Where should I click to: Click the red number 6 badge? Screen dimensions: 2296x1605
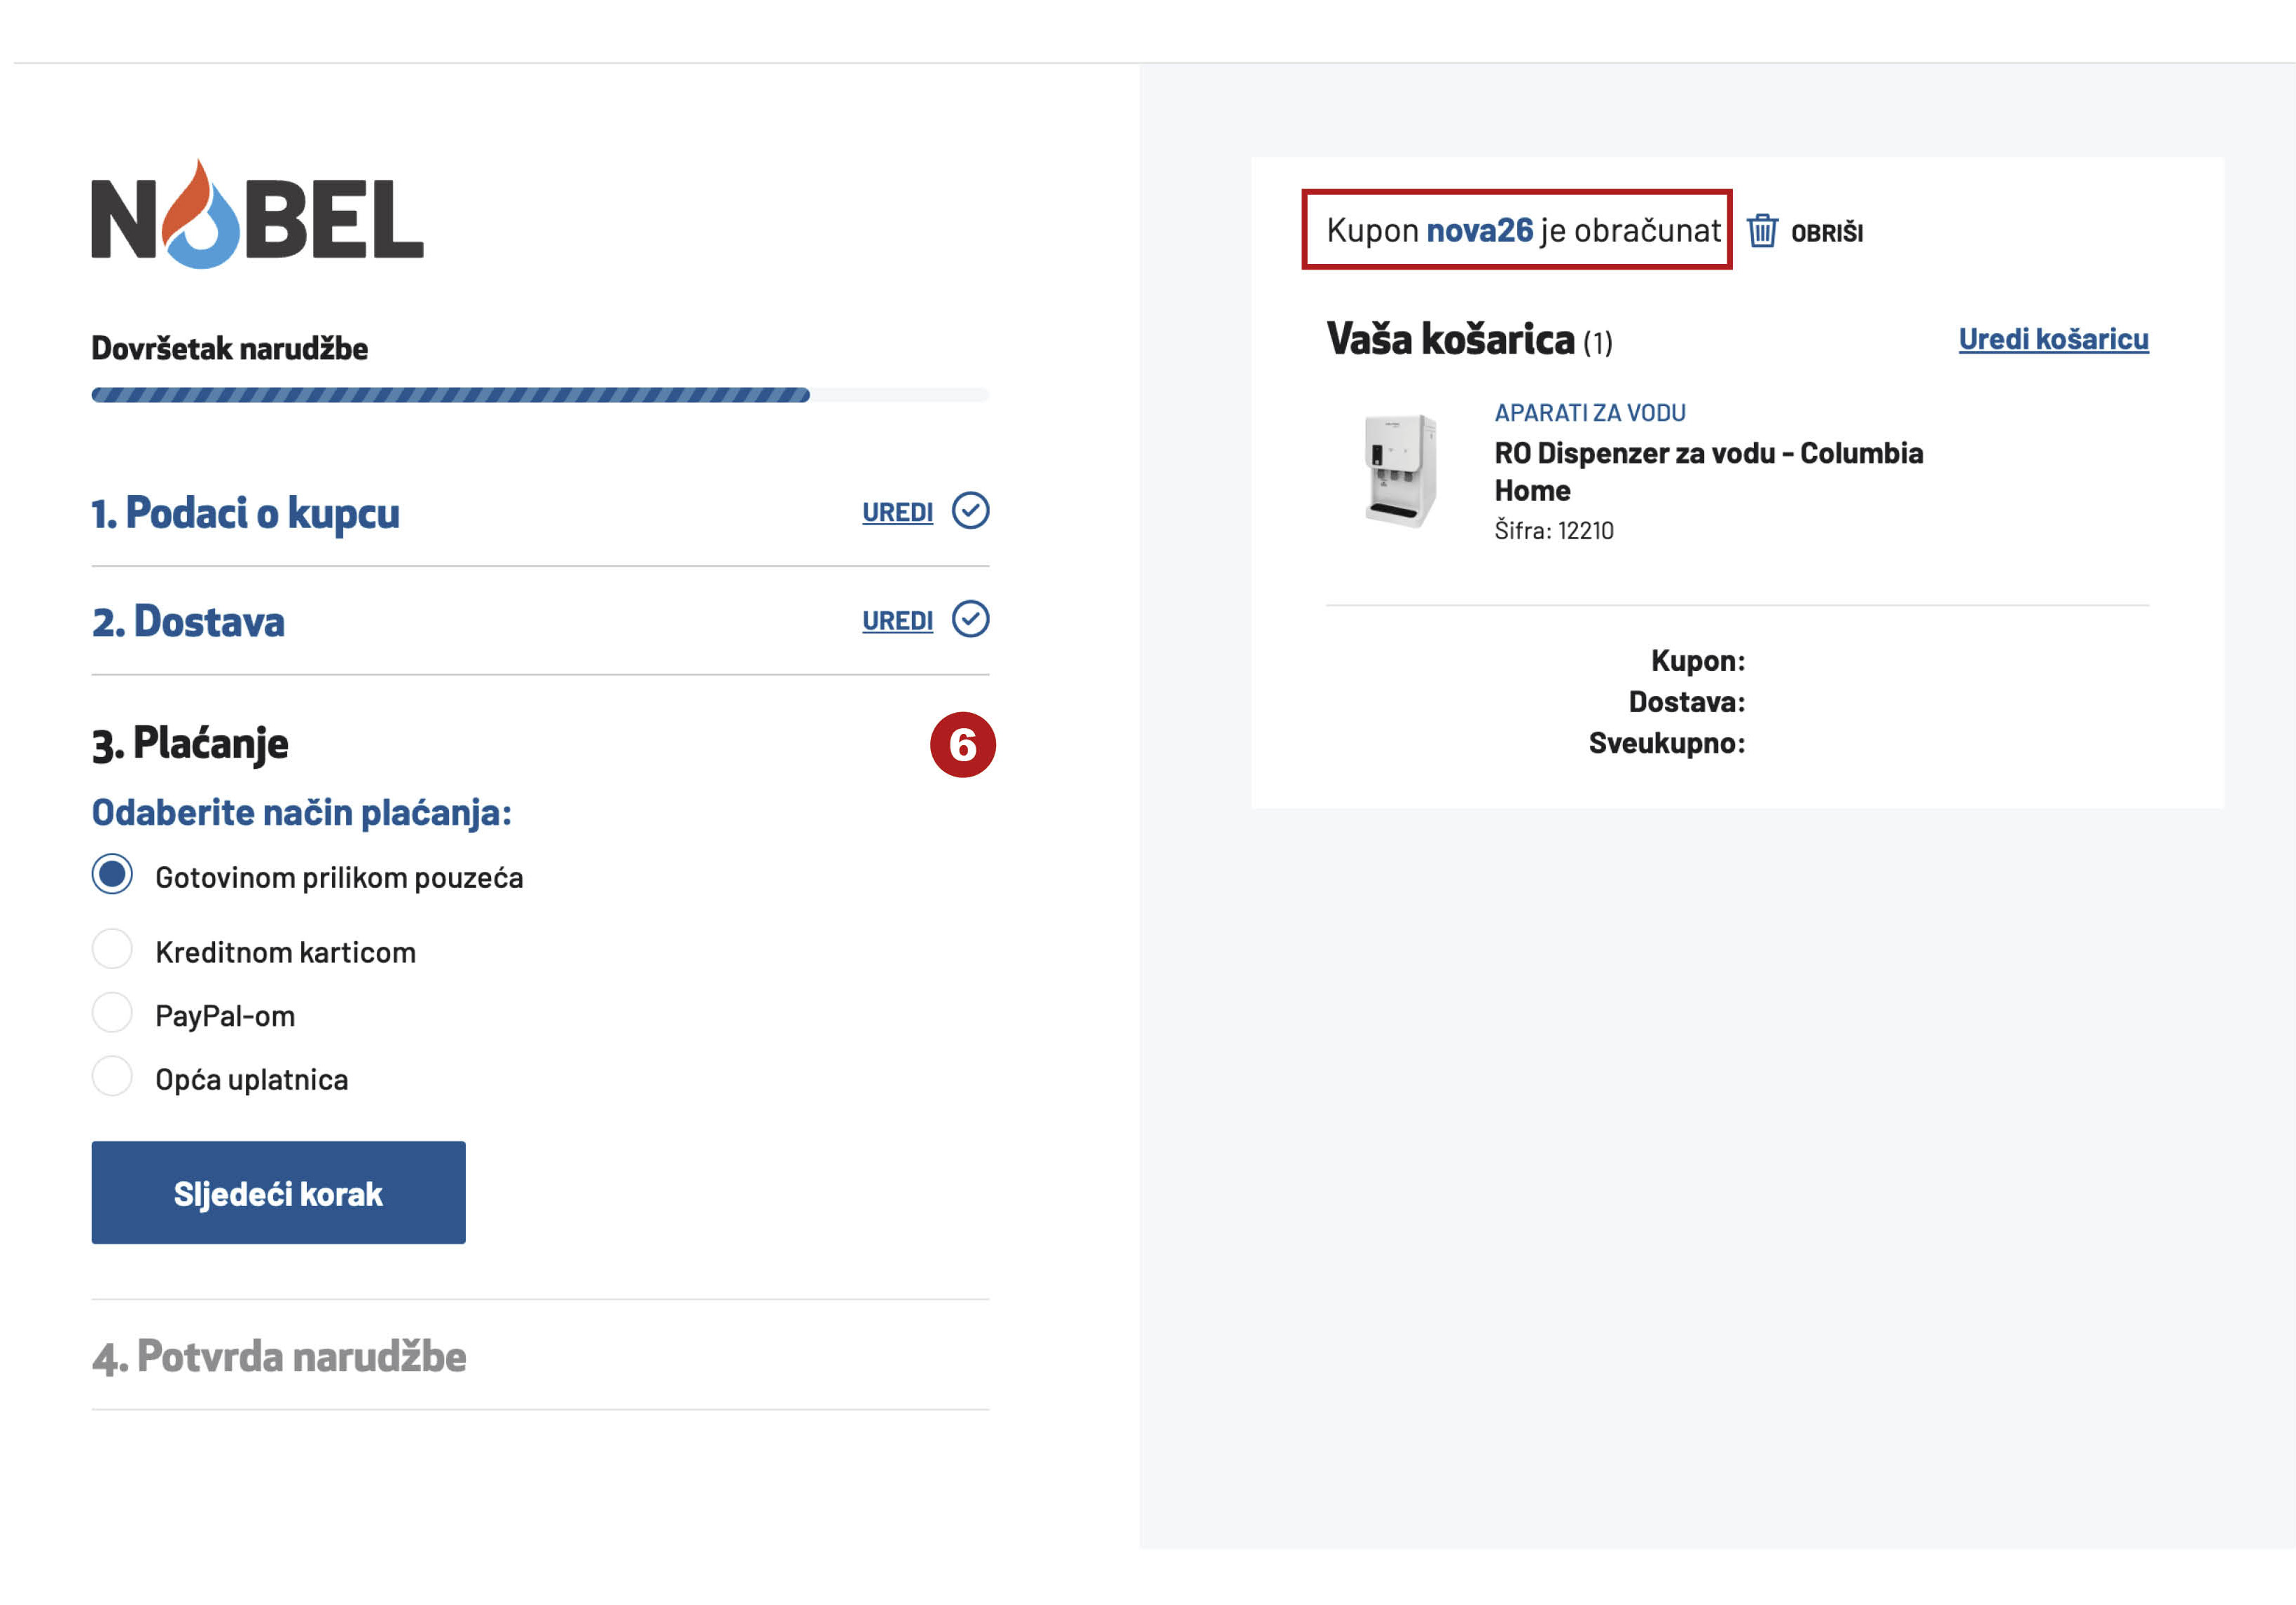(962, 744)
